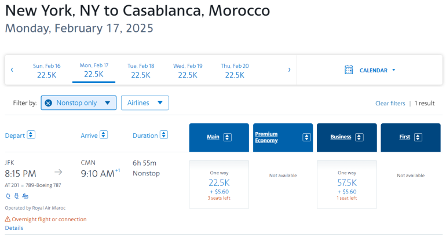
Task: Show later dates with right arrow
Action: pyautogui.click(x=290, y=70)
